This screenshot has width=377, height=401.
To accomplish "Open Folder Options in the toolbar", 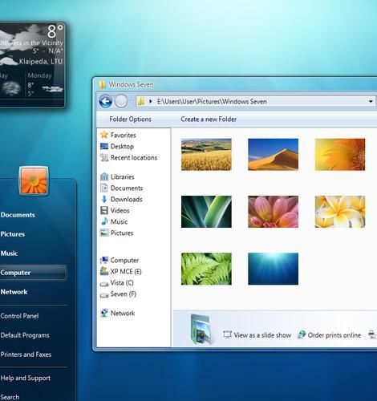I will [x=131, y=119].
